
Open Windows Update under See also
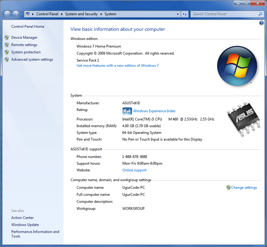point(25,225)
